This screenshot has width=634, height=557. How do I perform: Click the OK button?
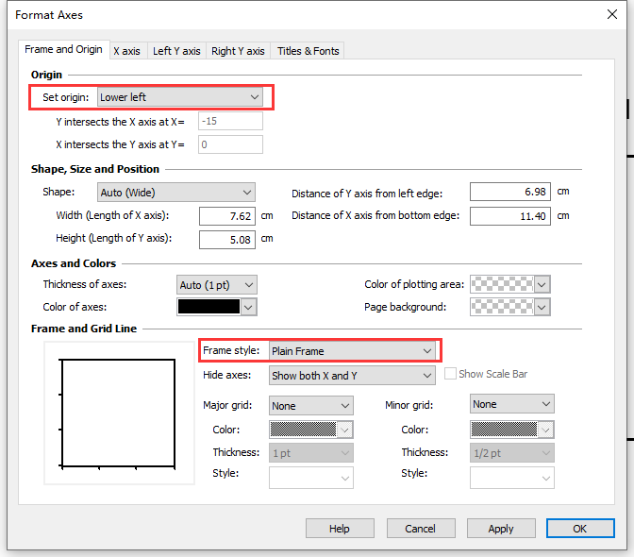579,529
